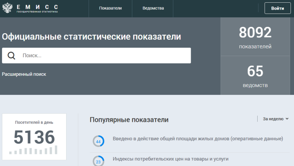Click the Посетителей в день label
294x166 pixels.
click(34, 122)
